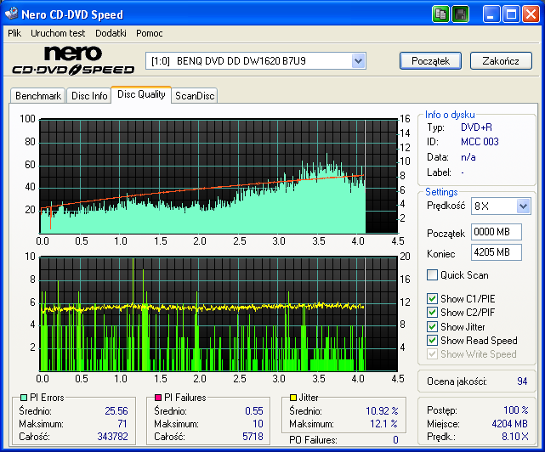
Task: Click the Początek start button
Action: pyautogui.click(x=431, y=61)
